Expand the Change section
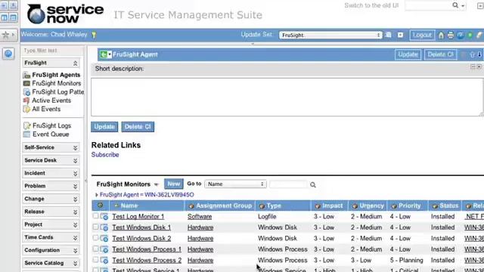Image resolution: width=484 pixels, height=272 pixels. pyautogui.click(x=75, y=199)
